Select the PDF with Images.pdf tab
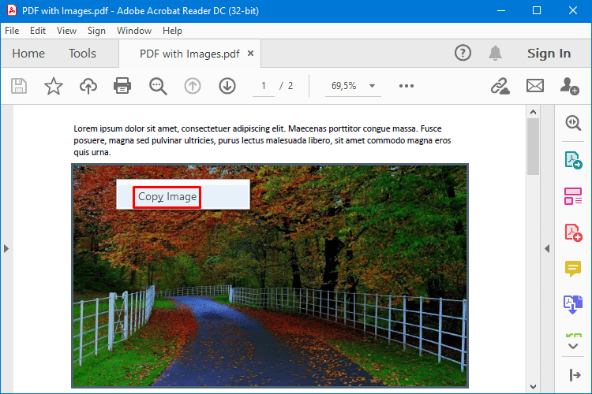Viewport: 592px width, 394px height. [x=189, y=54]
